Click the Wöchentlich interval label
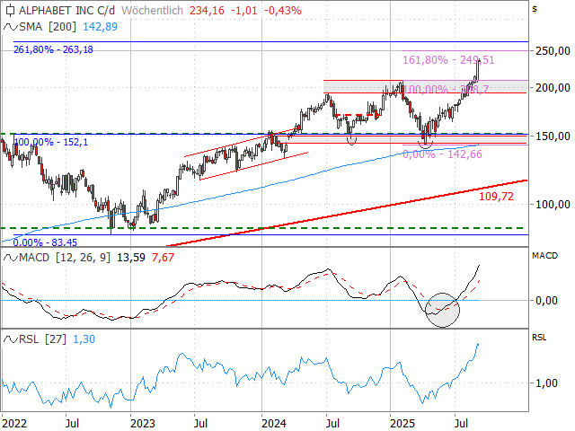Viewport: 575px width, 431px height. pyautogui.click(x=152, y=10)
